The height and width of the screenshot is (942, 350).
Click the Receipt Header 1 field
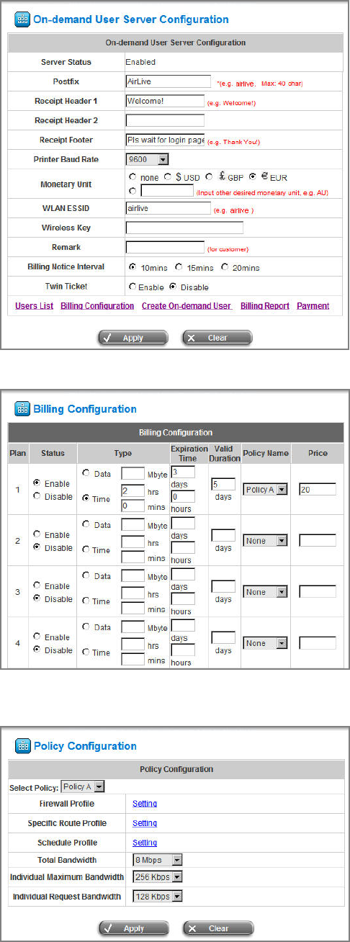click(165, 101)
